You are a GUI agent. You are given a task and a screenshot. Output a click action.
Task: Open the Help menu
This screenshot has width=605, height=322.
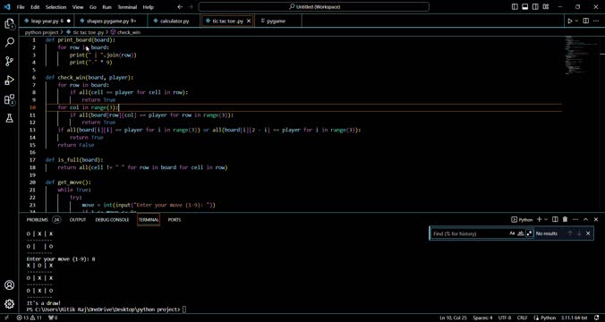click(x=148, y=7)
